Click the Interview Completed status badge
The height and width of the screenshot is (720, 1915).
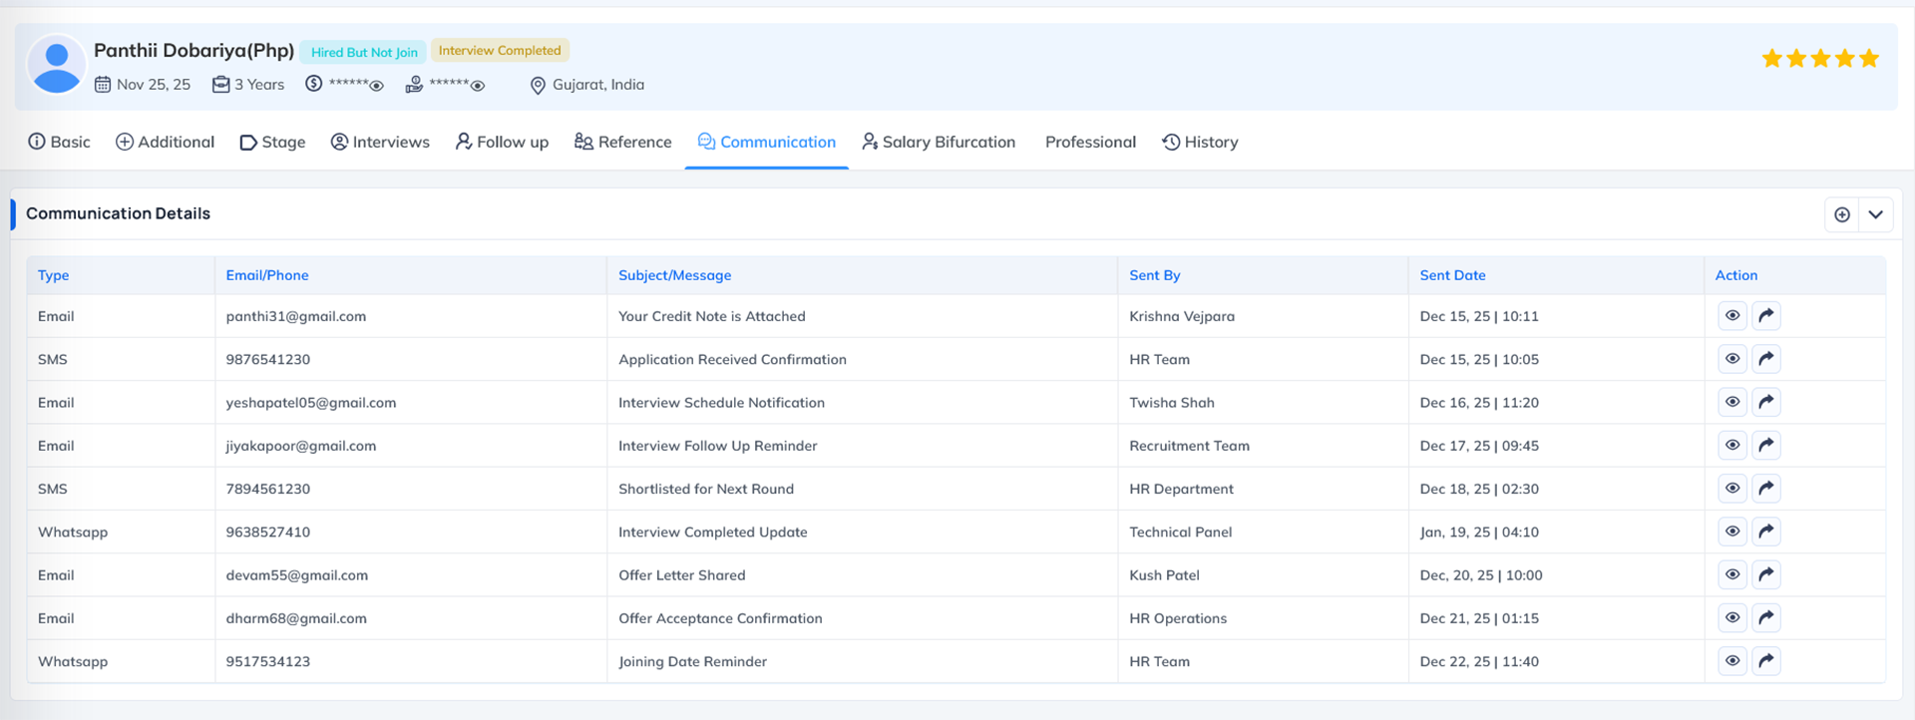coord(500,51)
